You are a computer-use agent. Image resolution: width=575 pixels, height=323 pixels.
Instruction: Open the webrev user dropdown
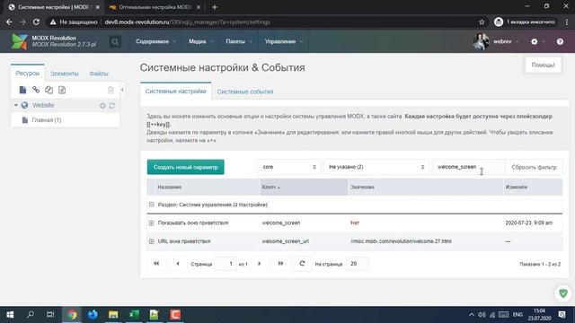[x=506, y=42]
